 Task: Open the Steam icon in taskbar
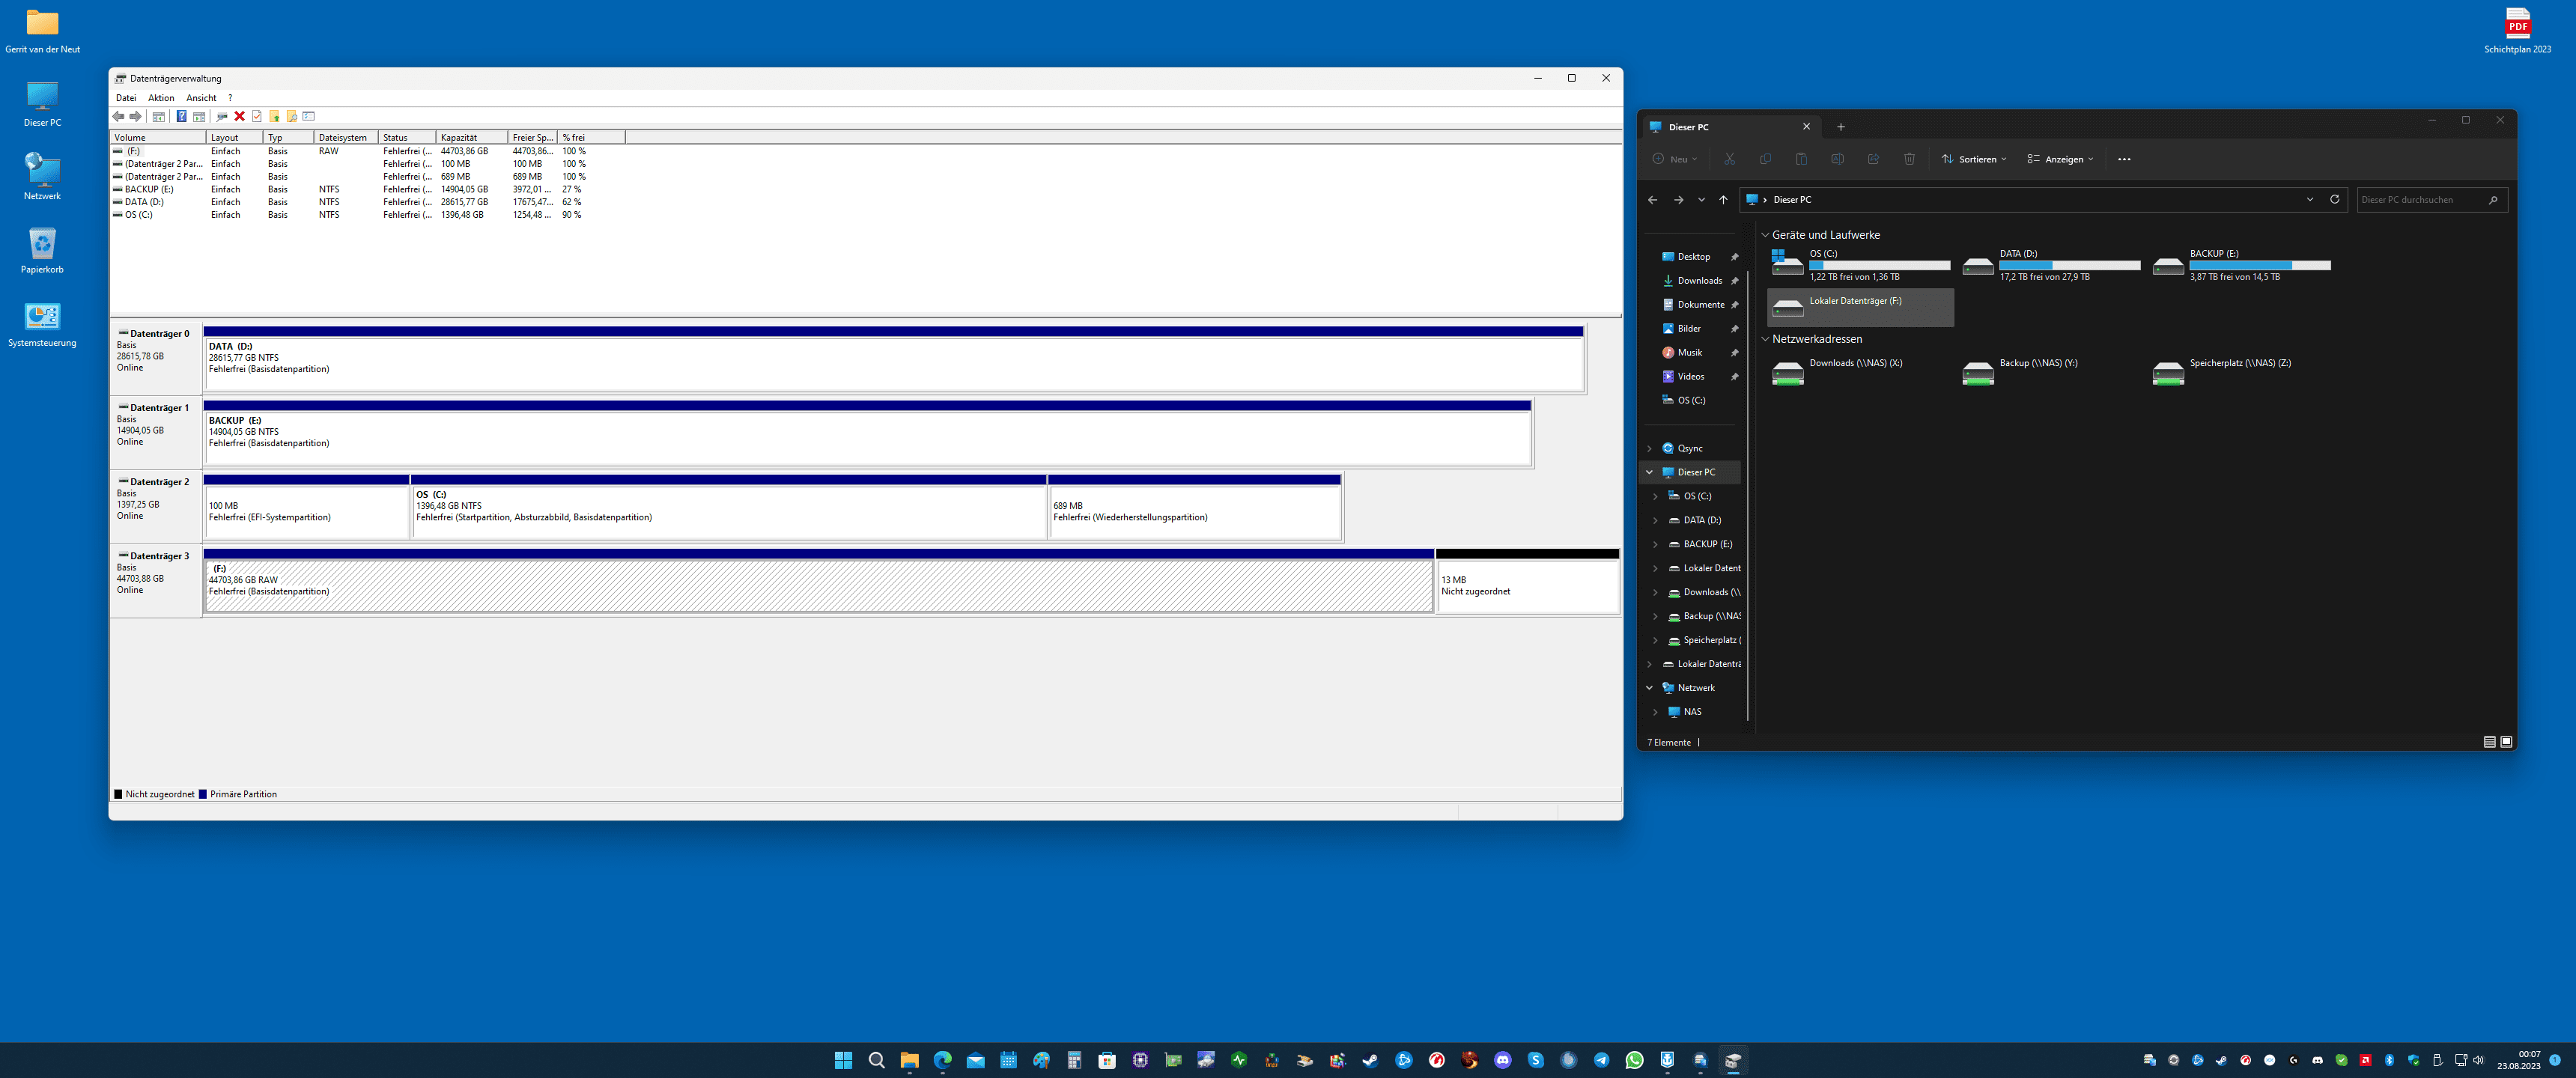pos(1370,1060)
